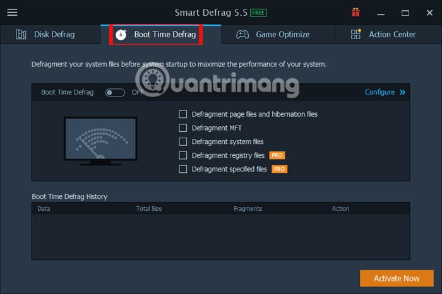Maximize the Smart Defrag window
The height and width of the screenshot is (294, 442).
click(x=405, y=13)
